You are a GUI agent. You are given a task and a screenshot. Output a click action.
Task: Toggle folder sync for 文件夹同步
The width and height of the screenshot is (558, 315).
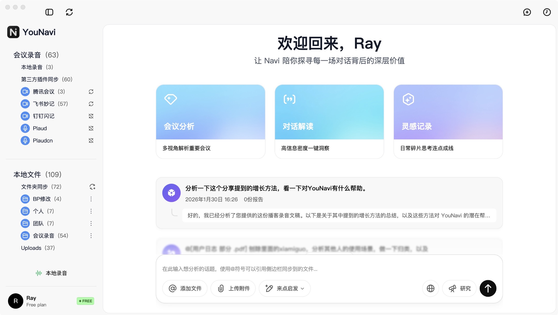pos(92,187)
